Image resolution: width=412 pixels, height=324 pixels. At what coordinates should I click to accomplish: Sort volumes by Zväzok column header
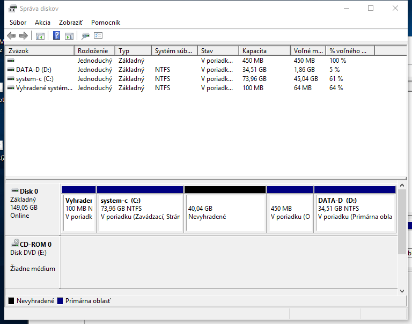39,50
